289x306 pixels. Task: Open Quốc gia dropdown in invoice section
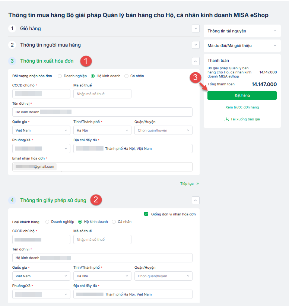pyautogui.click(x=41, y=130)
